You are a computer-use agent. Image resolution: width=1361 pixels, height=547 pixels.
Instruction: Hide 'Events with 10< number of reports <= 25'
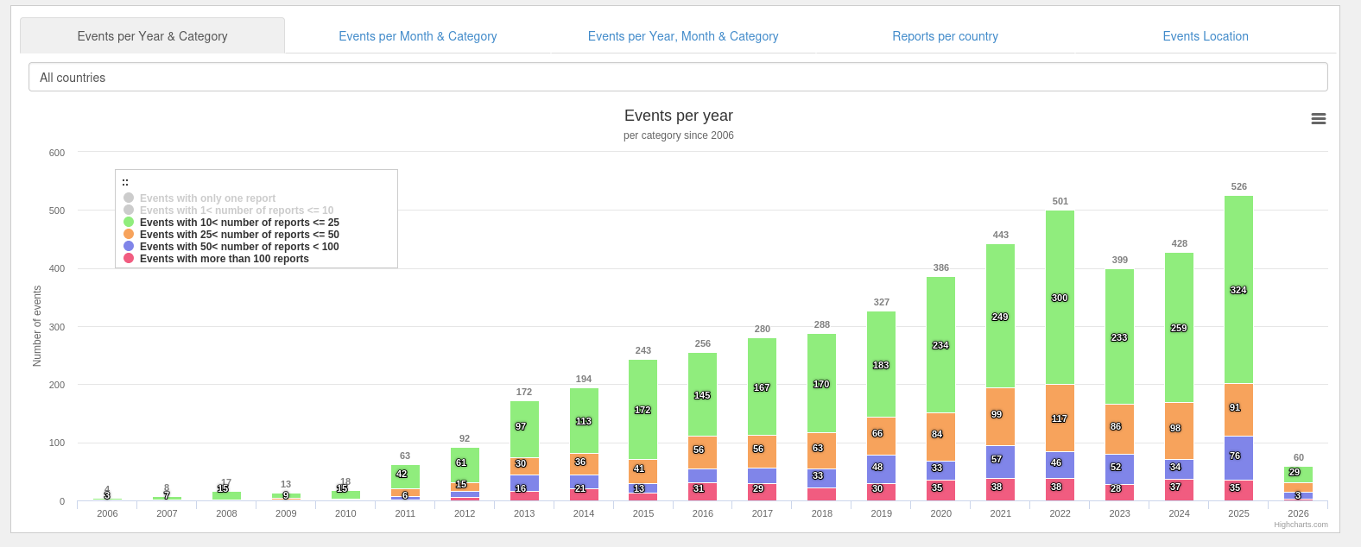point(238,223)
